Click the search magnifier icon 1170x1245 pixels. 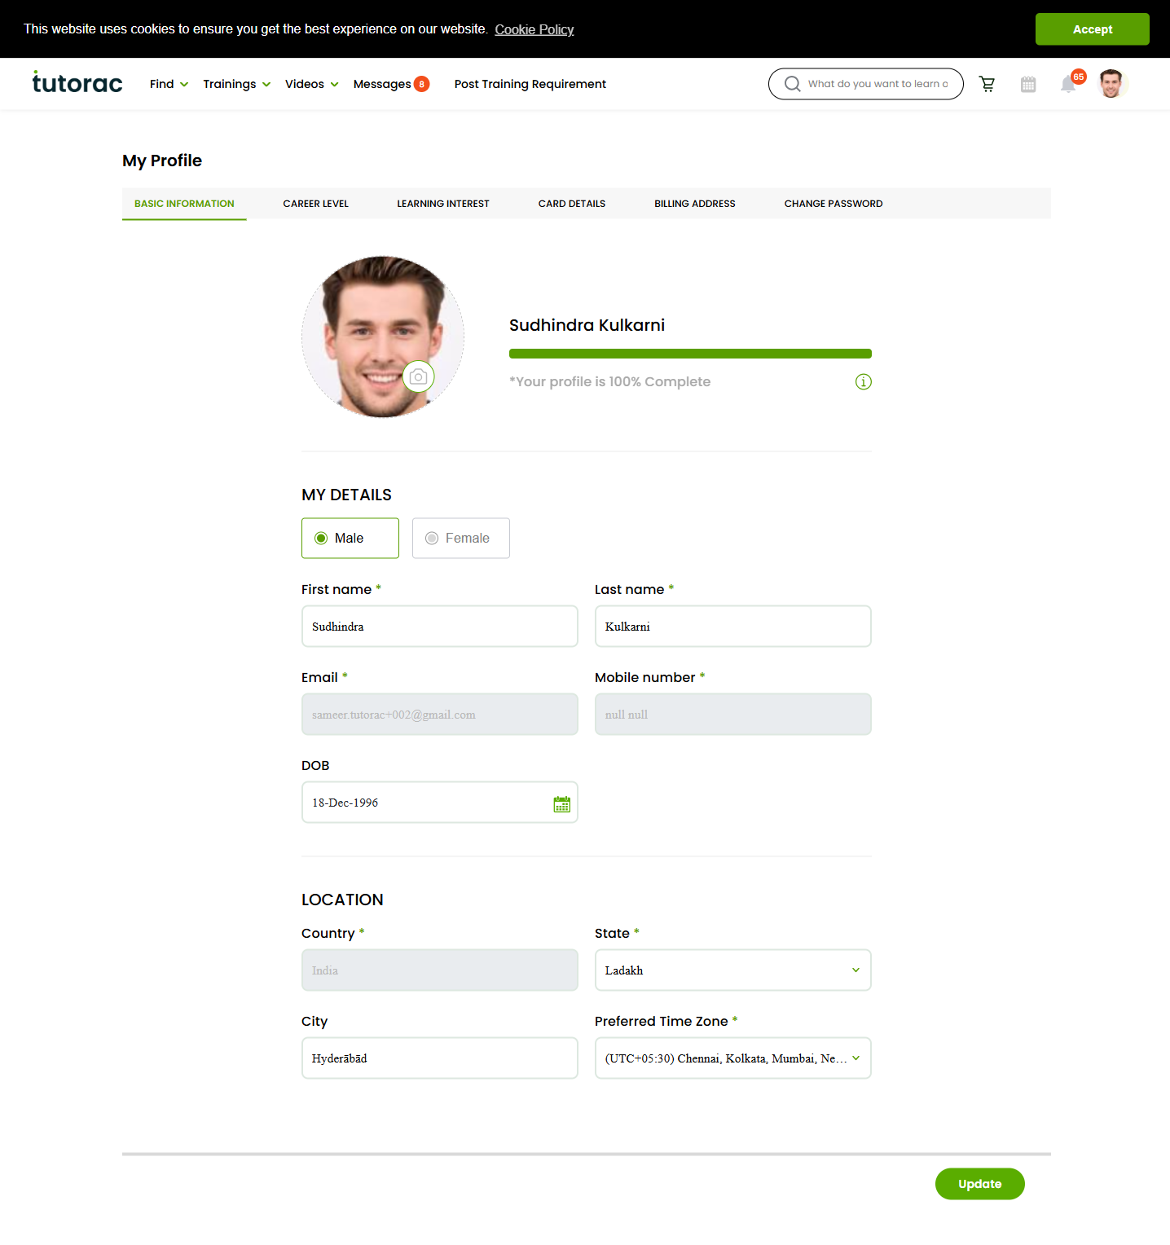(x=792, y=84)
